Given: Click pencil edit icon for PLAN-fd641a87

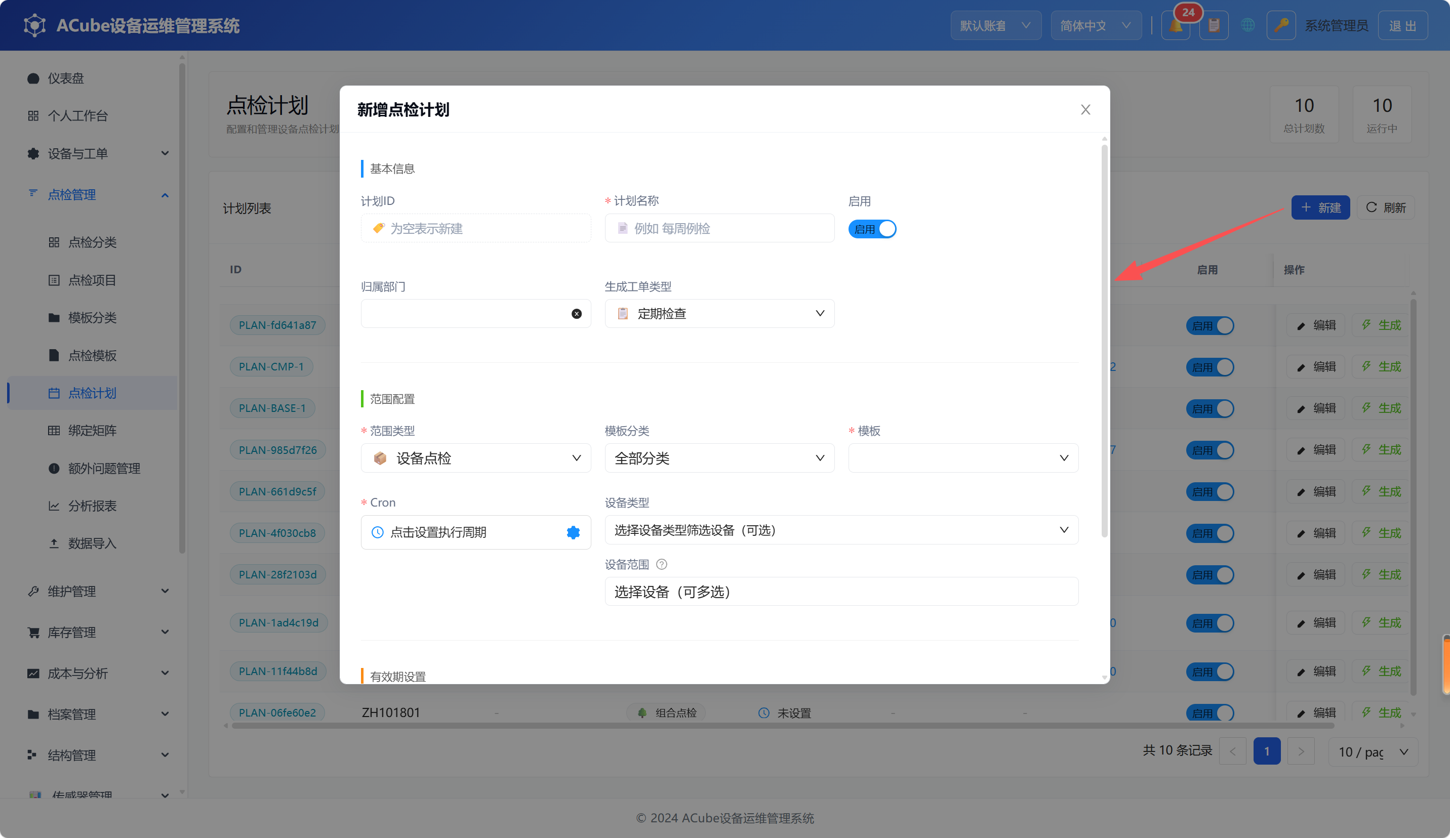Looking at the screenshot, I should click(x=1301, y=325).
